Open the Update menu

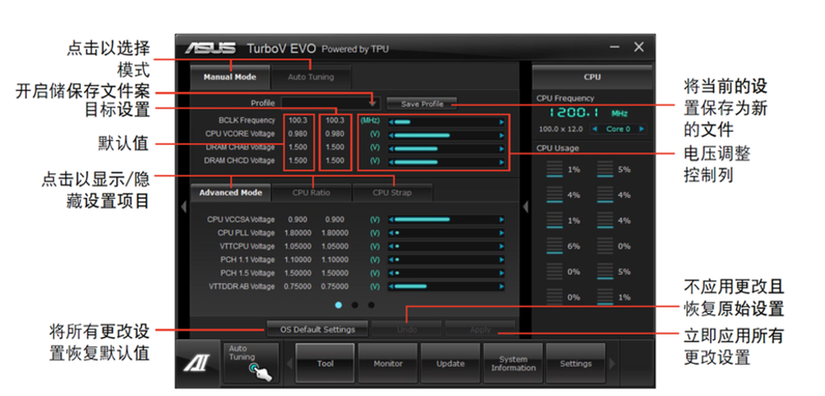(450, 363)
